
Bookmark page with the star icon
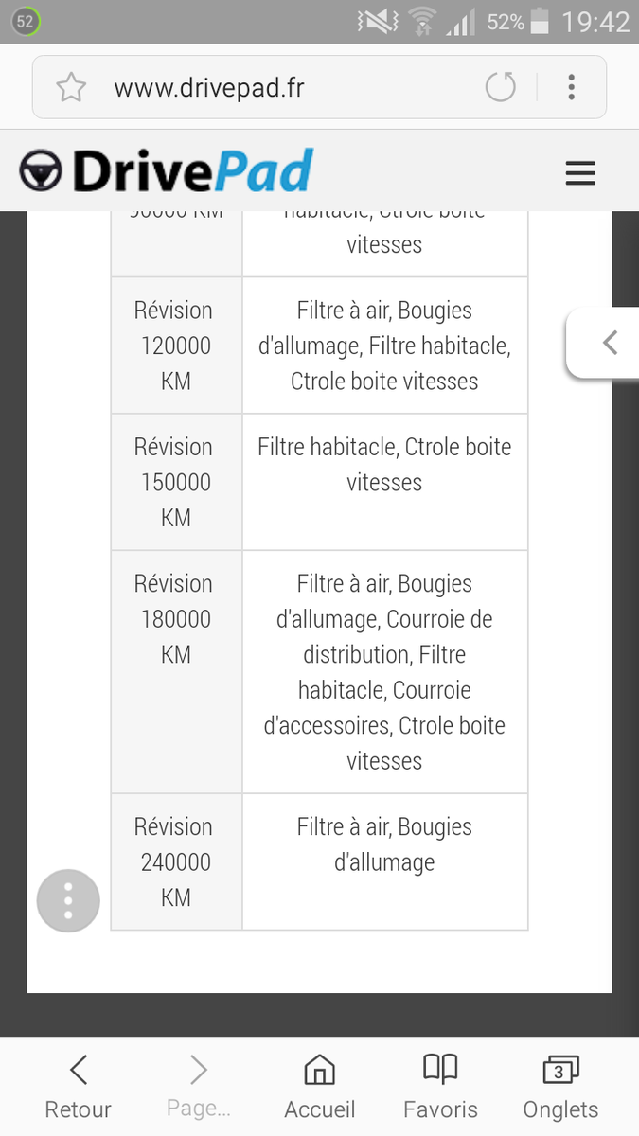coord(71,88)
